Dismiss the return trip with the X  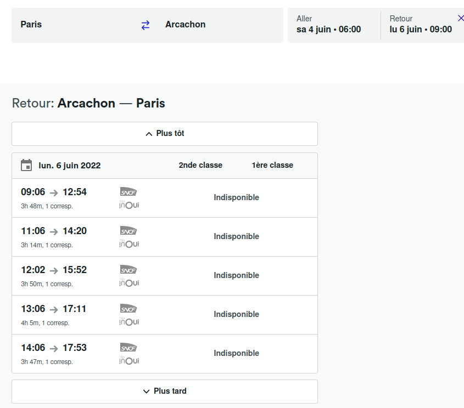(461, 18)
